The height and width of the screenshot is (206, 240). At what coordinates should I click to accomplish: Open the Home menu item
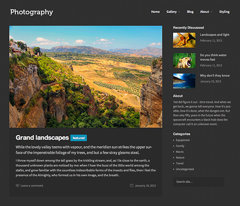click(x=155, y=12)
